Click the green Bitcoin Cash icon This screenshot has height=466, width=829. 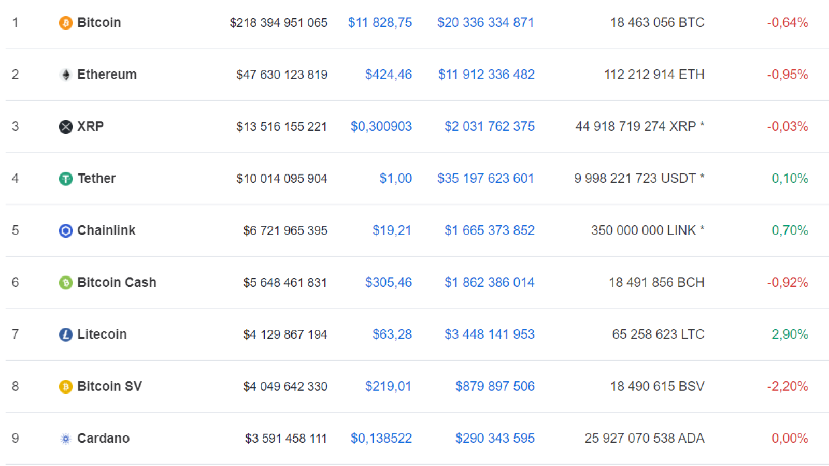66,283
